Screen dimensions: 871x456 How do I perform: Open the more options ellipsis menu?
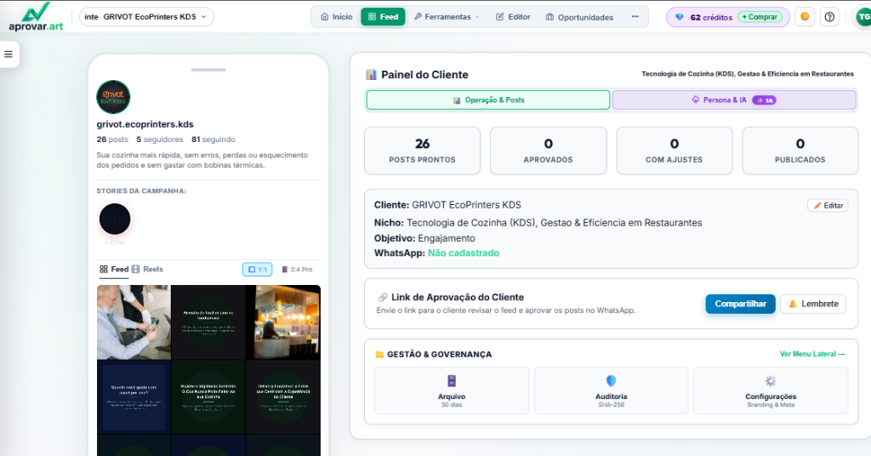[x=635, y=17]
